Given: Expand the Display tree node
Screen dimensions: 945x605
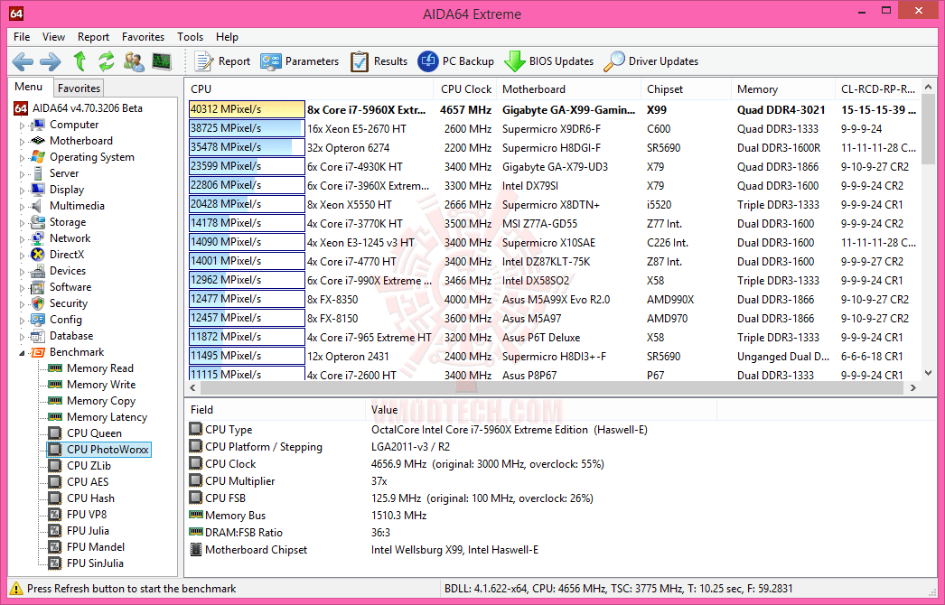Looking at the screenshot, I should click(22, 191).
